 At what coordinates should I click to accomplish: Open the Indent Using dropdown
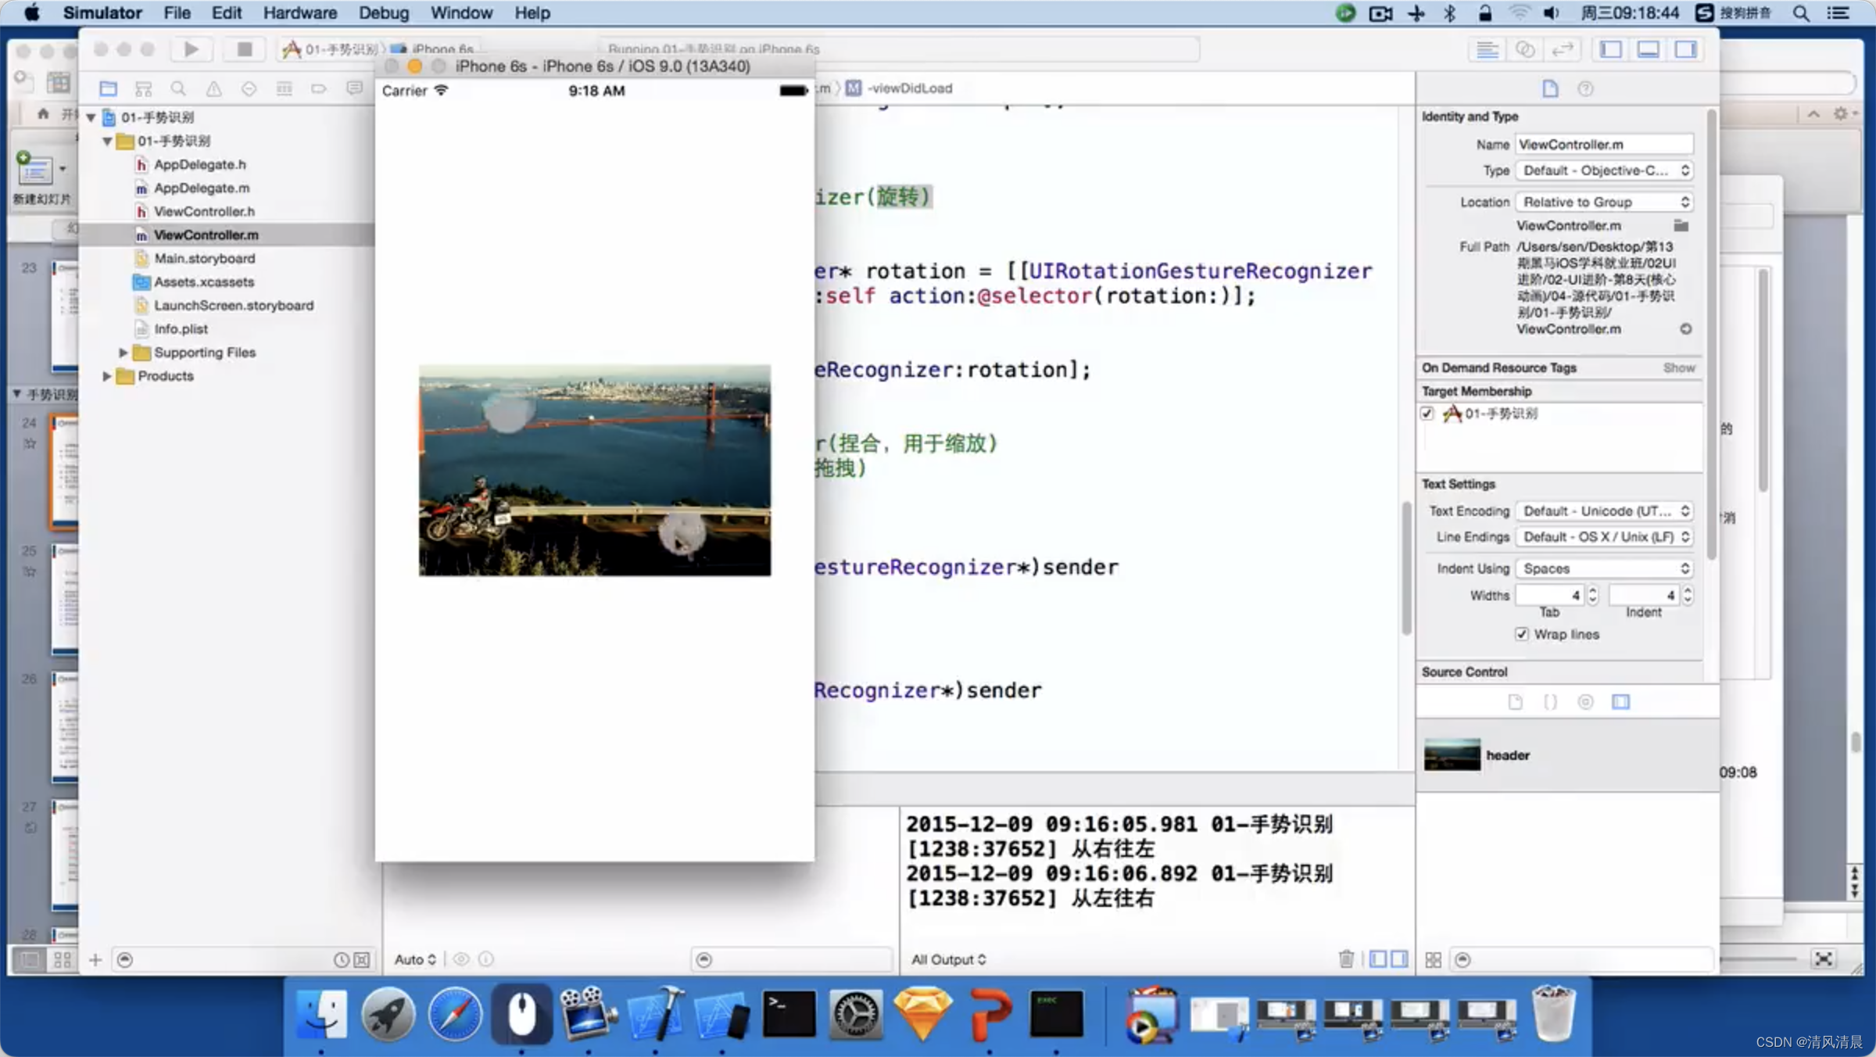1604,568
